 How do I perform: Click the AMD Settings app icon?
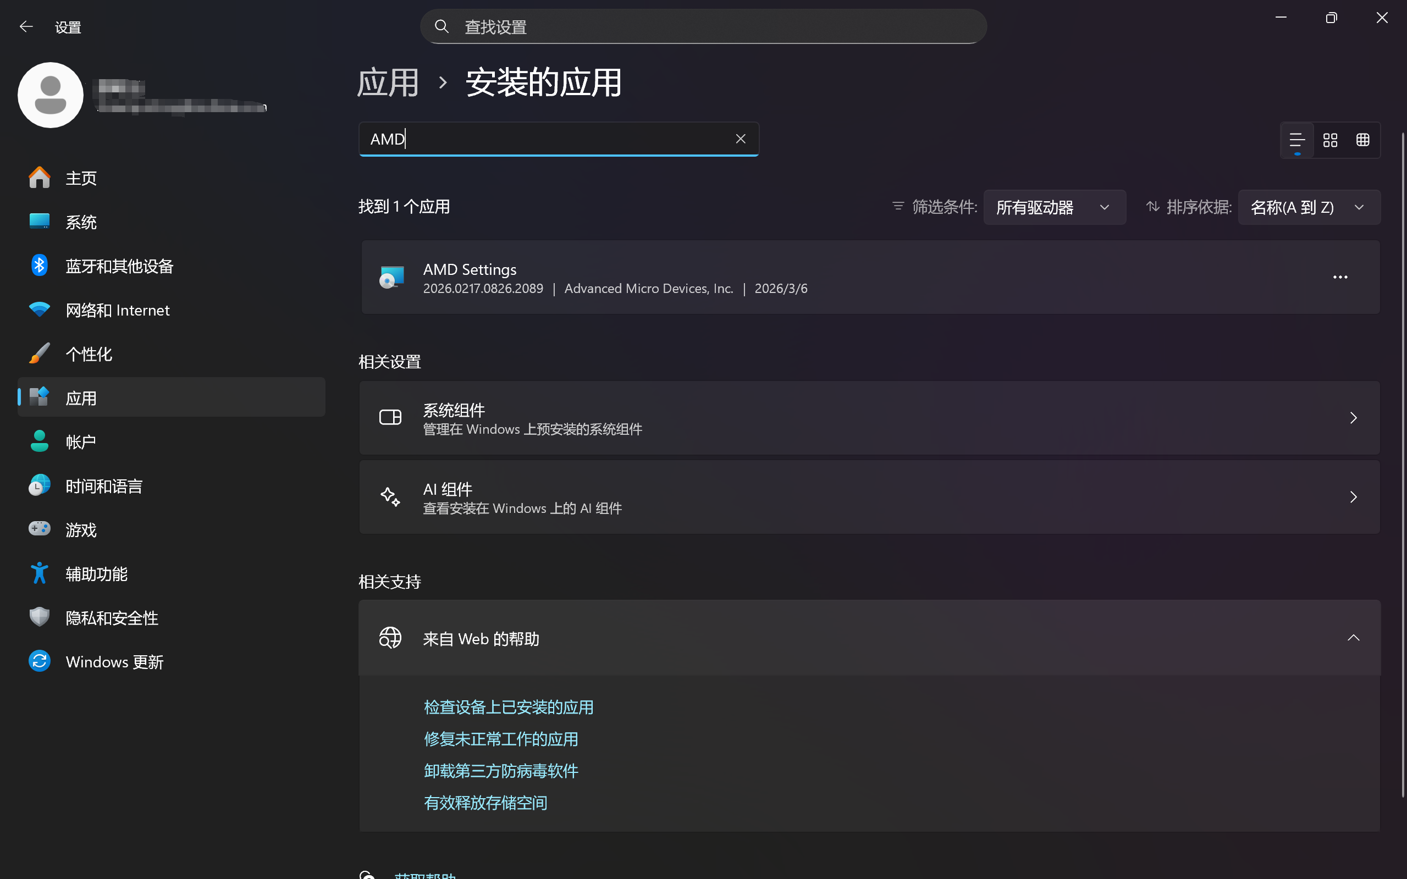coord(391,277)
